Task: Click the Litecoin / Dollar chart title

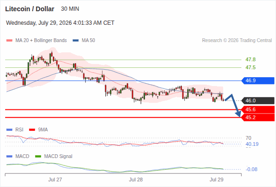Action: coord(29,9)
